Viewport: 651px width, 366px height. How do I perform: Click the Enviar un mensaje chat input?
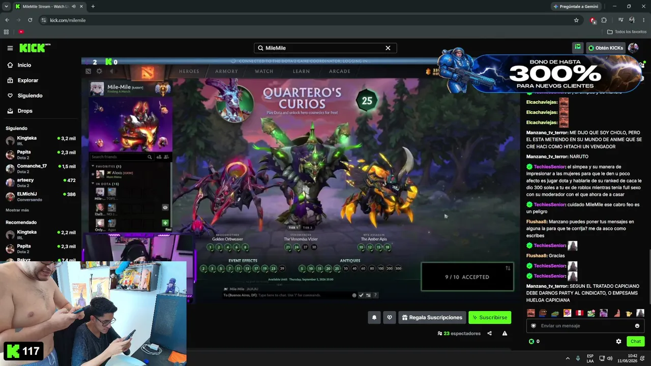coord(585,326)
